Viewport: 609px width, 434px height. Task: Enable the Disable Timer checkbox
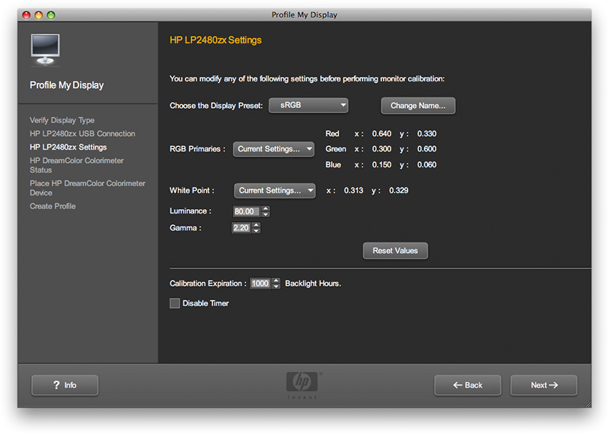click(x=175, y=303)
